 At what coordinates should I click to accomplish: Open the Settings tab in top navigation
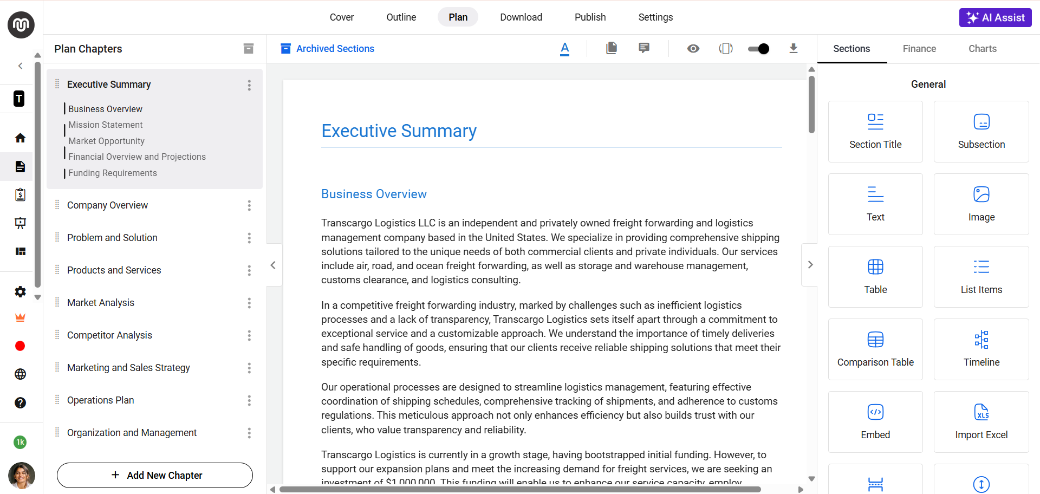click(655, 17)
